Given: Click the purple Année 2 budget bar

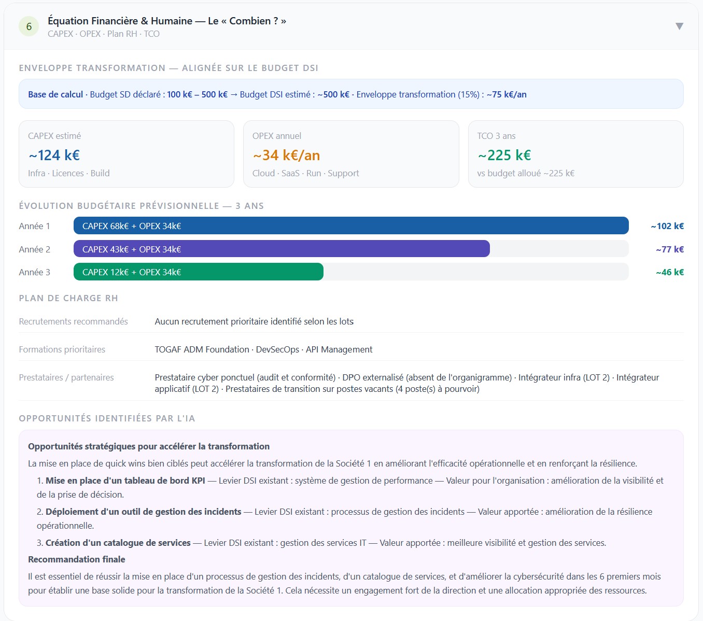Looking at the screenshot, I should click(x=282, y=249).
